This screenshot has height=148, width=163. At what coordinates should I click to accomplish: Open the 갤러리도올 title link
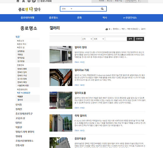click(x=80, y=93)
